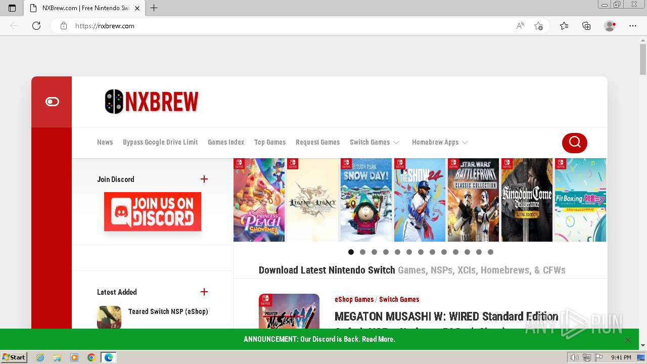Open Edge Settings and more menu
The width and height of the screenshot is (647, 364).
click(633, 26)
